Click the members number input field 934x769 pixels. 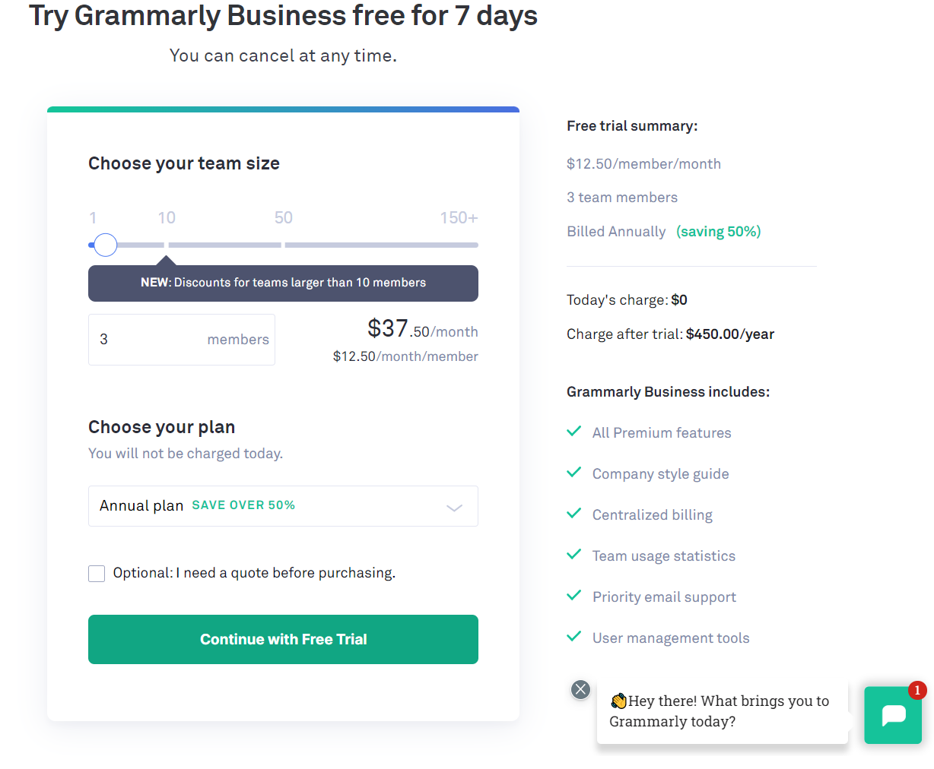coord(152,340)
